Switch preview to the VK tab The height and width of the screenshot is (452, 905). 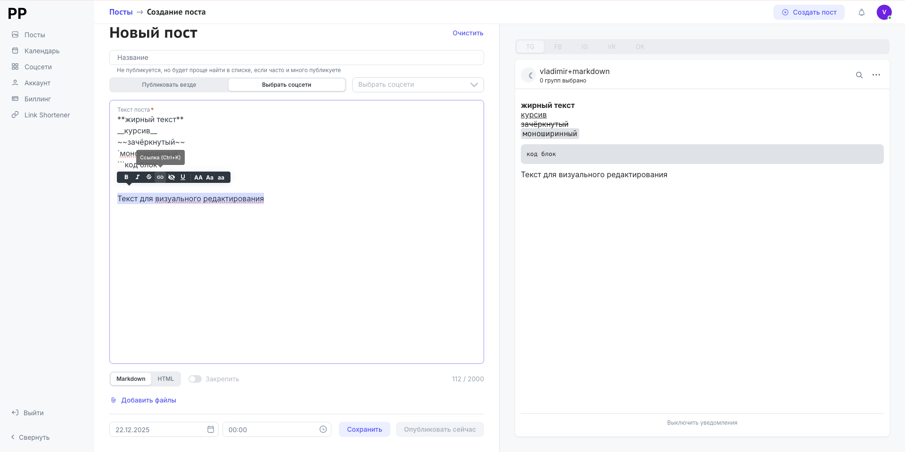pos(611,47)
